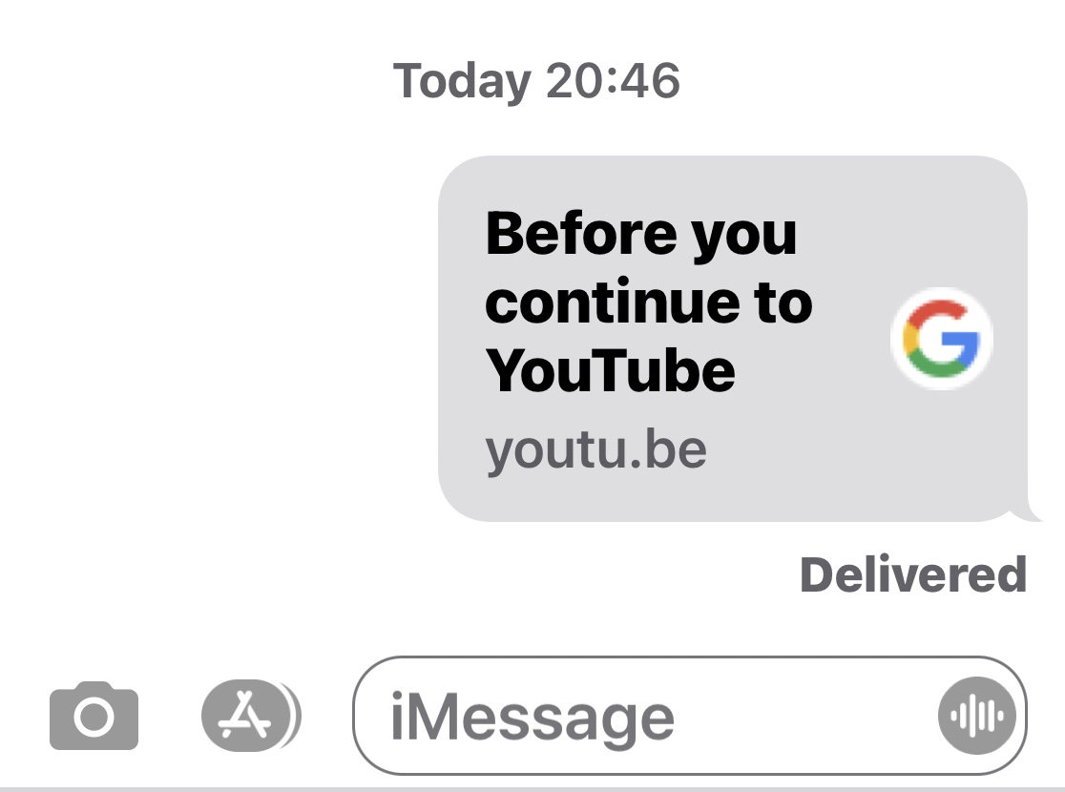Click the A symbol inside App Store icon
The image size is (1065, 792).
point(244,715)
